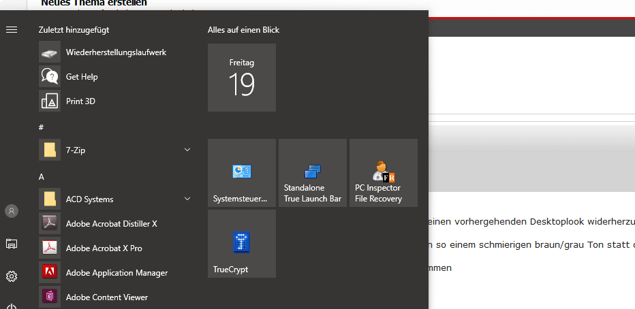
Task: Click the Adobe Application Manager icon
Action: pyautogui.click(x=50, y=273)
